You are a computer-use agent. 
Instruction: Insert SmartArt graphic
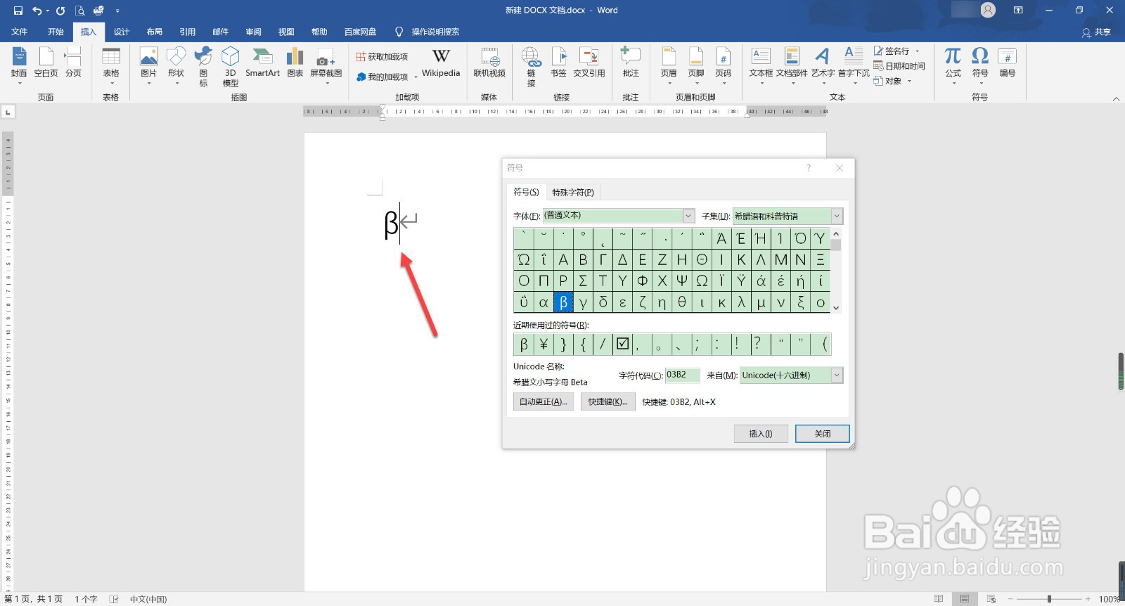pyautogui.click(x=262, y=63)
